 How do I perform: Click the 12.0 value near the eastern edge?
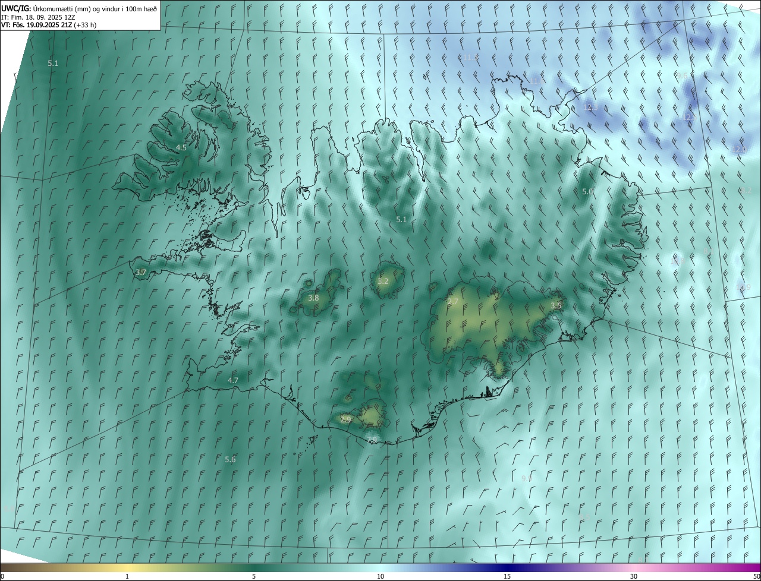pos(739,149)
